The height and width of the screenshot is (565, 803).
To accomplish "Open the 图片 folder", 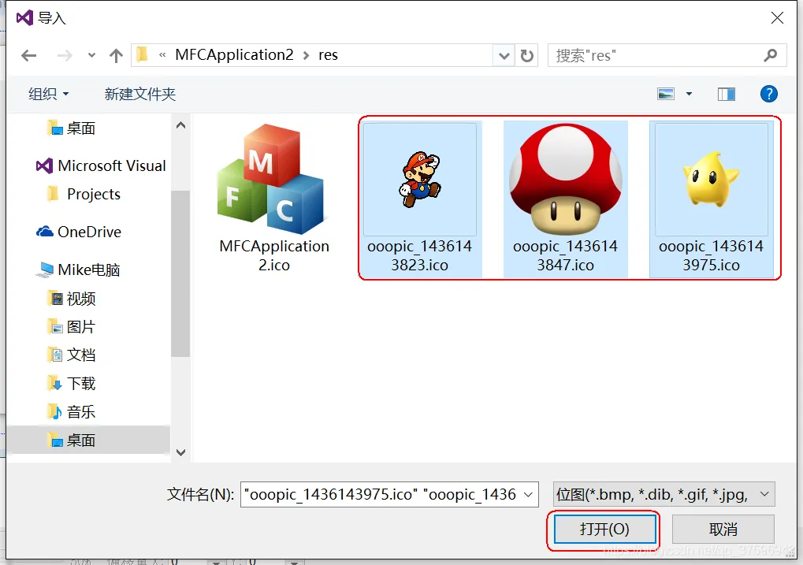I will tap(71, 326).
